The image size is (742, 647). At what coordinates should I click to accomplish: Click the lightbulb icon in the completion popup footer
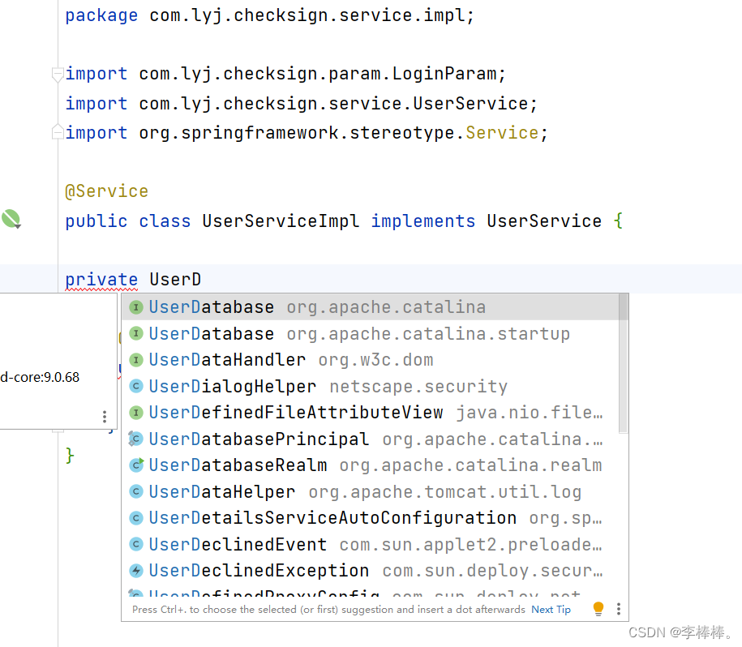(598, 608)
